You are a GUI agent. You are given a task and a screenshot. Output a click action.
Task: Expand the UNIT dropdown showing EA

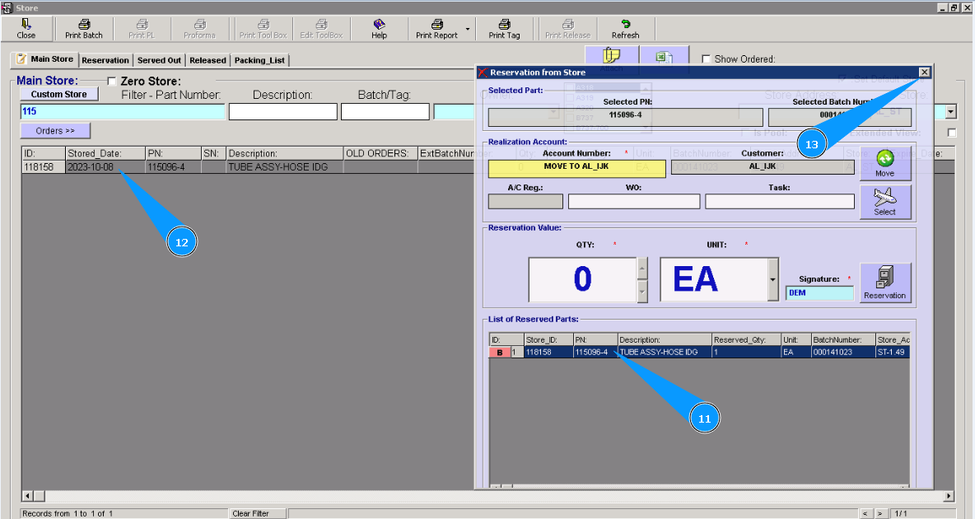[x=772, y=279]
